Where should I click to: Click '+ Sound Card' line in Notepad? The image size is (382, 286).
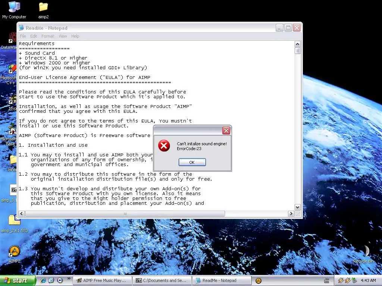(x=37, y=53)
